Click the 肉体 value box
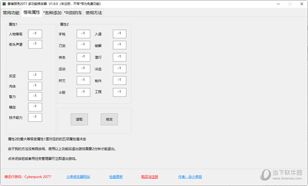 coord(35,86)
